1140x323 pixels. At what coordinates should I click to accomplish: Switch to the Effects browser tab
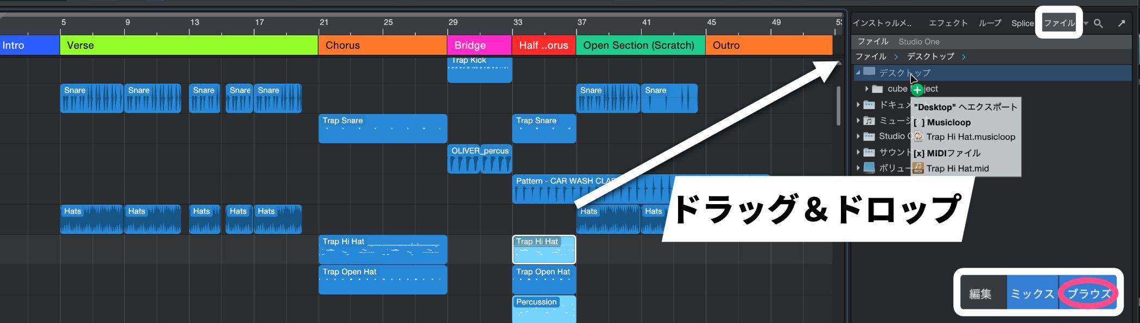coord(948,23)
